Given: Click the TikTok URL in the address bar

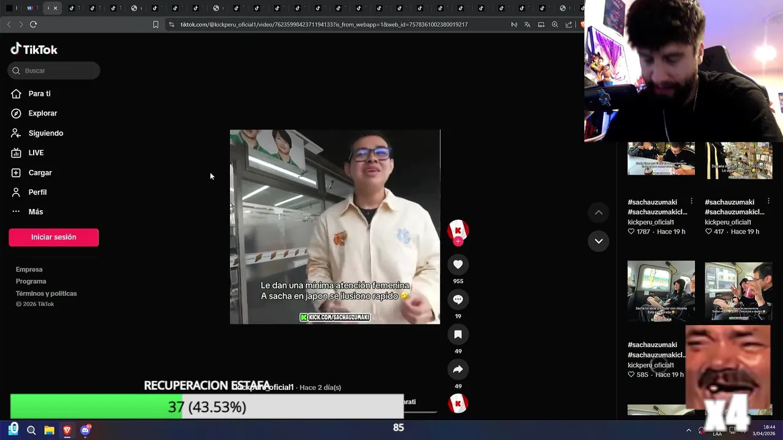Looking at the screenshot, I should click(324, 24).
